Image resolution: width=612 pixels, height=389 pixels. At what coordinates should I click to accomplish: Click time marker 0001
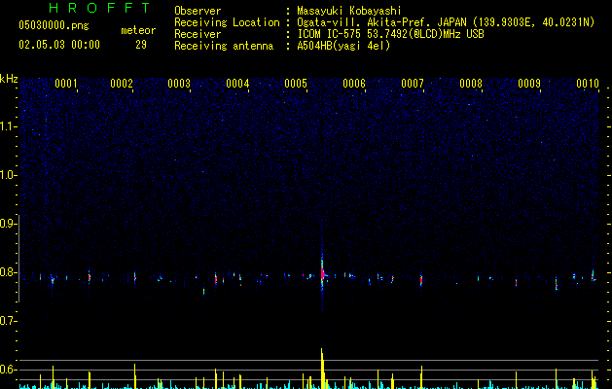[x=66, y=83]
